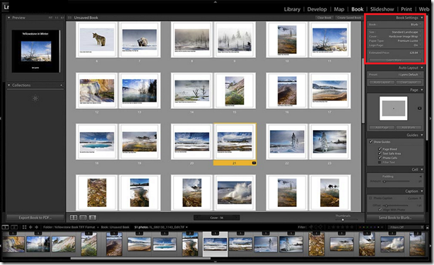Click Export Book to PDF button
This screenshot has height=265, width=434.
pyautogui.click(x=35, y=218)
